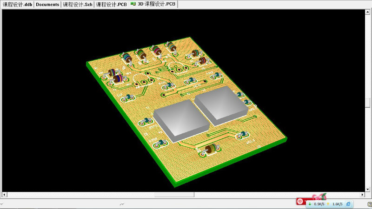Click the vertical scrollbar down arrow
372x209 pixels.
[368, 189]
